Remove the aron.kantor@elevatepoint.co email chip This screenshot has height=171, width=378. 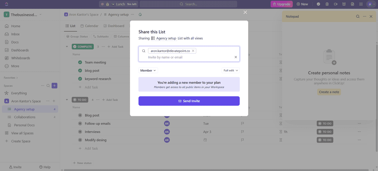193,51
